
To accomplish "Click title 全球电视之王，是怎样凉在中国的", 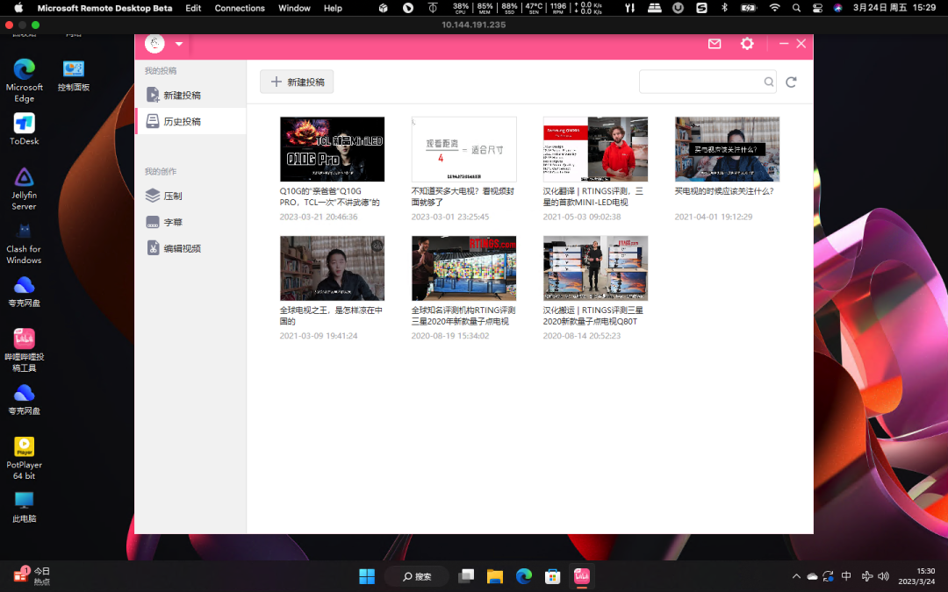I will pos(331,316).
